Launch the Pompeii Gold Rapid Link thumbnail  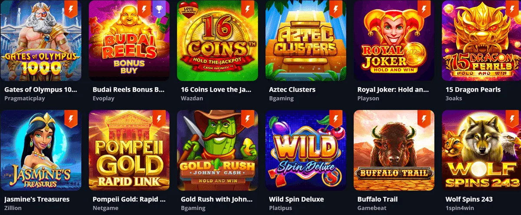pyautogui.click(x=129, y=150)
